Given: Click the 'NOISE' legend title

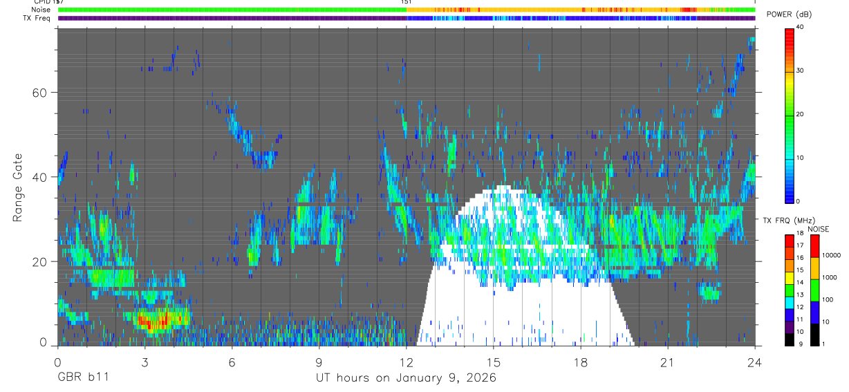Looking at the screenshot, I should 819,229.
